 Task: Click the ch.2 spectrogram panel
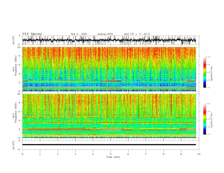click(x=109, y=116)
